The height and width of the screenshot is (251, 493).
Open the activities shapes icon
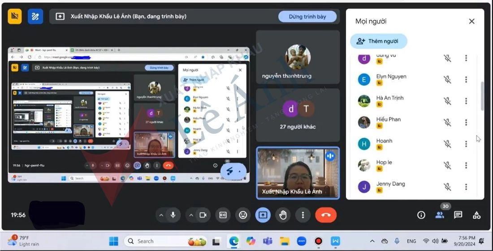[x=476, y=215]
